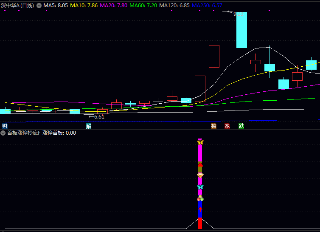Click the 涨 limit-up marker icon
Image resolution: width=320 pixels, height=232 pixels.
227,126
